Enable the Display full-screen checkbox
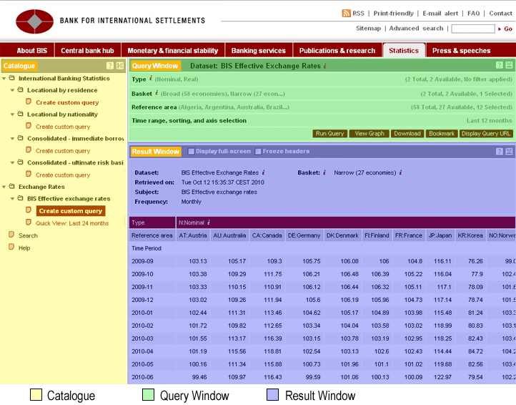The image size is (516, 405). click(191, 151)
